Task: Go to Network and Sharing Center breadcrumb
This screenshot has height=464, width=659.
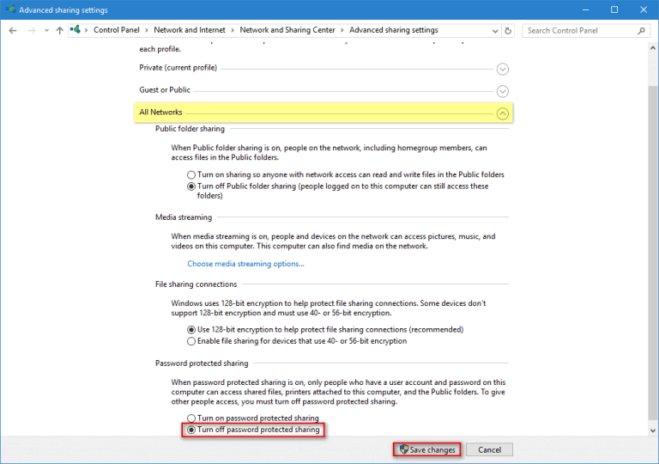Action: coord(287,30)
